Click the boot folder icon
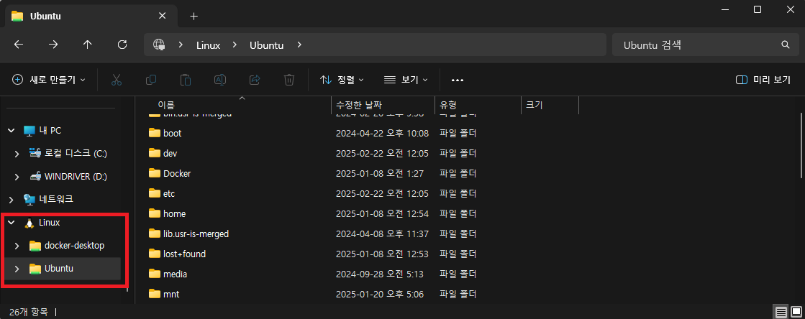This screenshot has width=805, height=319. click(155, 133)
